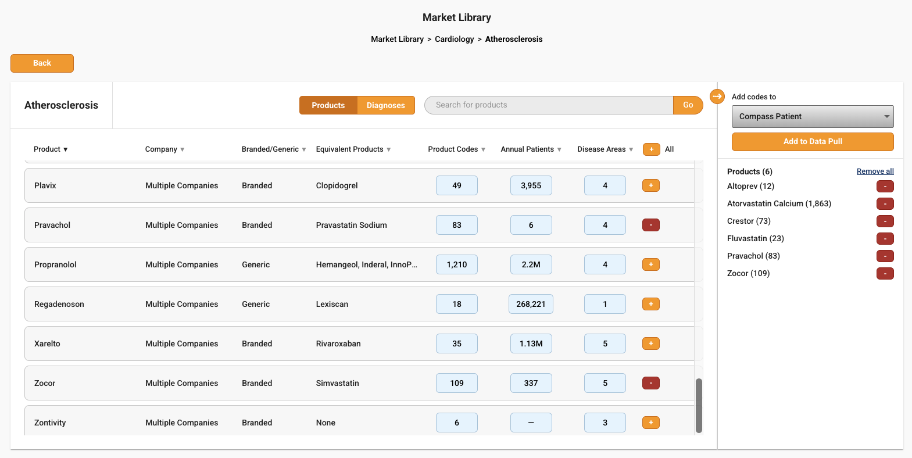Open Zontivity disease areas count 3
The image size is (912, 458).
[605, 423]
